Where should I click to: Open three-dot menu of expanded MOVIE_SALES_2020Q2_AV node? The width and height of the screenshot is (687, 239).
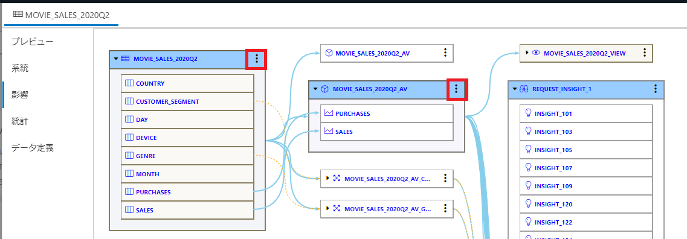pyautogui.click(x=457, y=89)
